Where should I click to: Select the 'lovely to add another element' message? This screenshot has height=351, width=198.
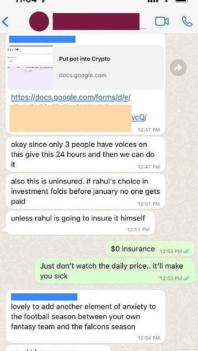pos(86,317)
